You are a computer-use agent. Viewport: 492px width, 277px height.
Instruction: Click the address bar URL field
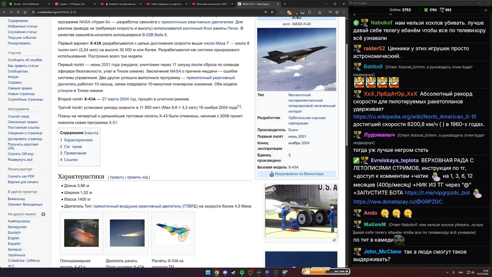point(146,12)
